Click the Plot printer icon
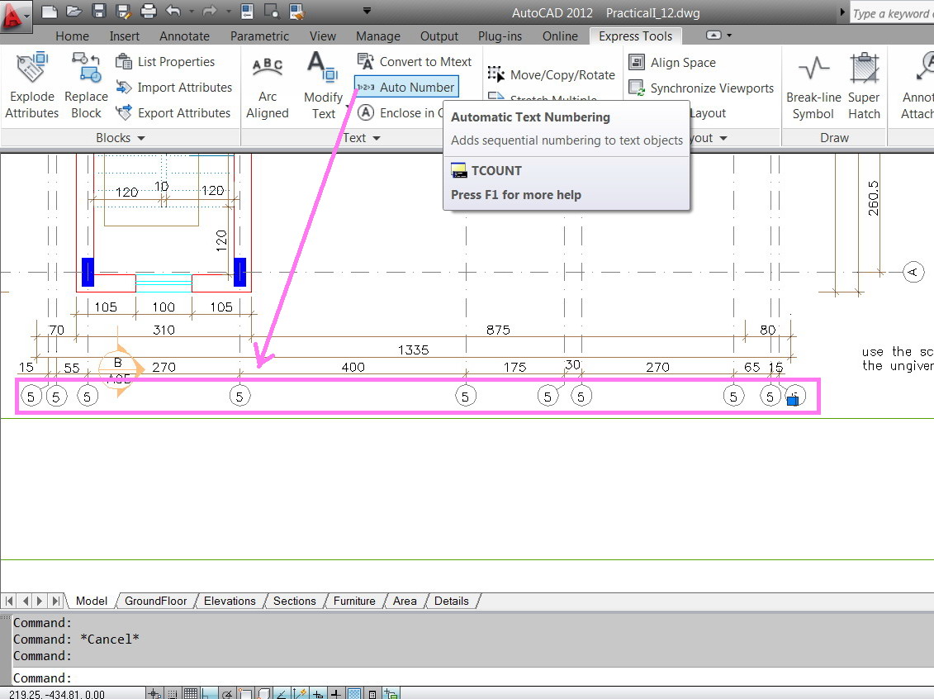This screenshot has height=699, width=934. pyautogui.click(x=149, y=12)
